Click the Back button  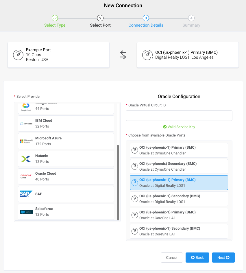[x=197, y=257]
